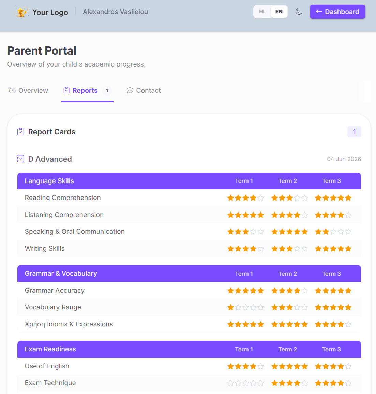The image size is (376, 394).
Task: Click Term 3 header in Language Skills
Action: [331, 181]
